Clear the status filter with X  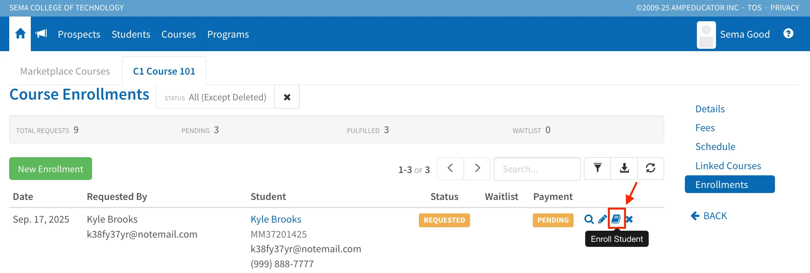(x=287, y=97)
